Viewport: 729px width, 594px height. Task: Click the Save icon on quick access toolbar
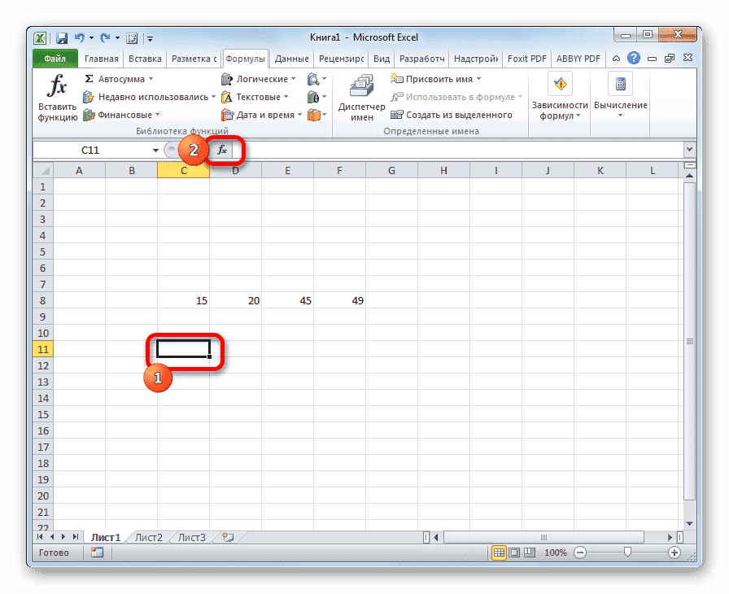coord(61,37)
